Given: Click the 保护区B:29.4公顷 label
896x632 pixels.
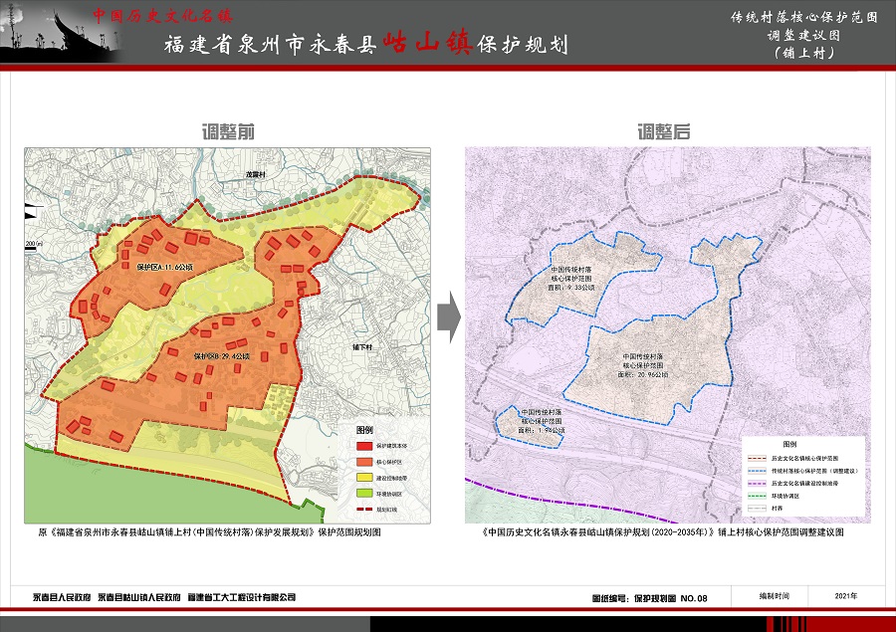Looking at the screenshot, I should (x=221, y=355).
